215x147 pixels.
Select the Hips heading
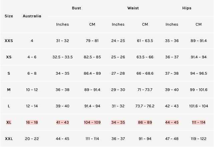click(187, 8)
